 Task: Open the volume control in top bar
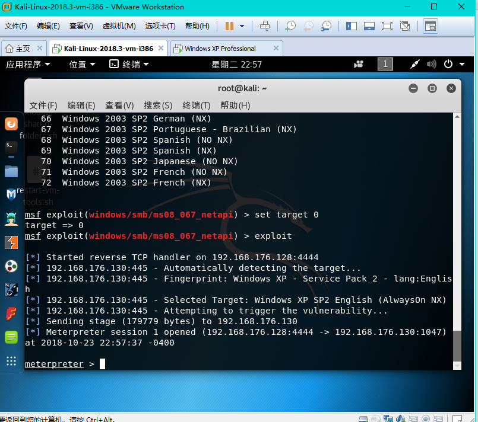point(431,64)
